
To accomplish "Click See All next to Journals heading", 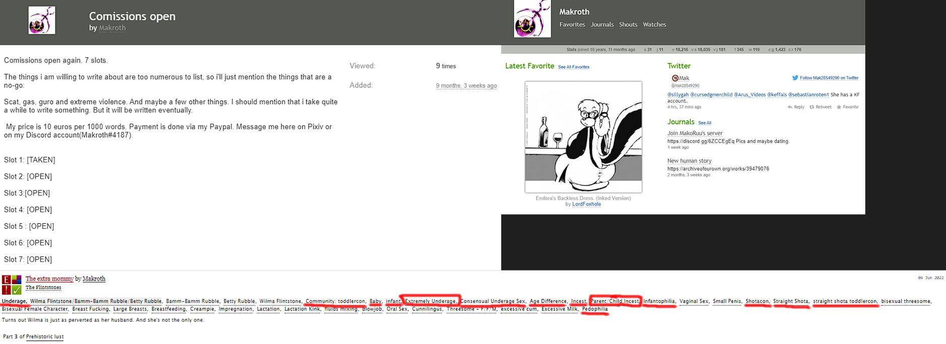I will (705, 123).
